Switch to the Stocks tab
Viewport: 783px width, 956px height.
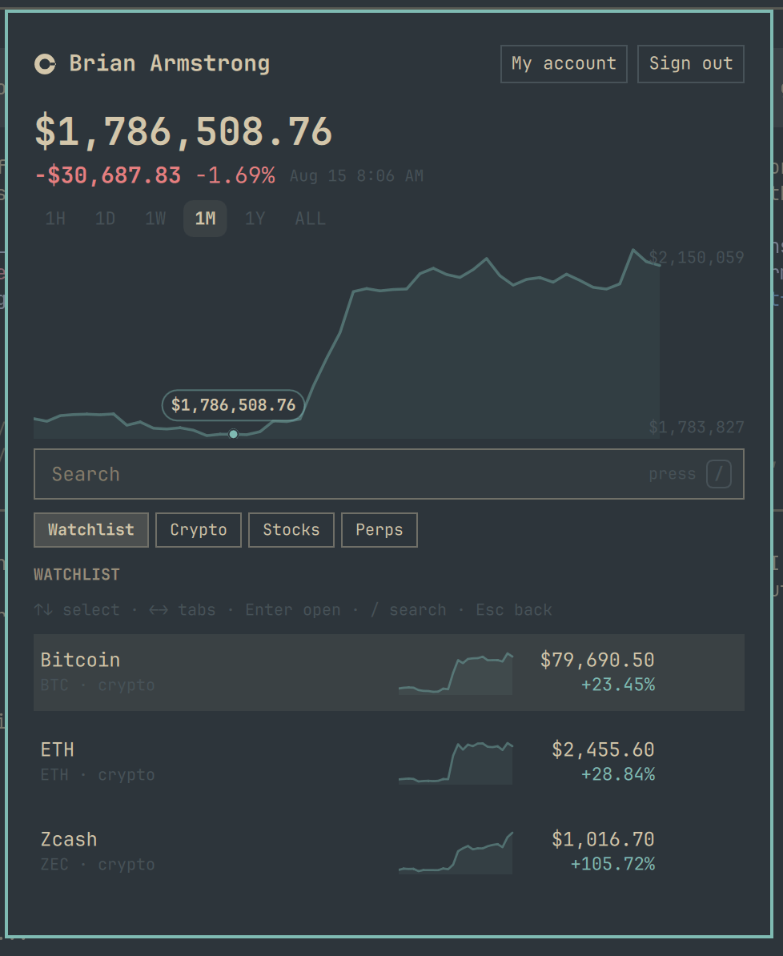point(291,530)
